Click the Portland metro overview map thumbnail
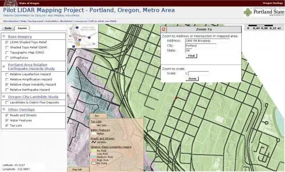Viewport: 285px width, 172px height. click(83, 37)
